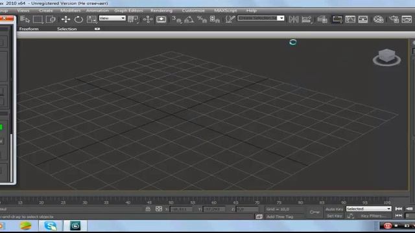Open the View reference coordinate dropdown
The image size is (415, 233).
[112, 18]
